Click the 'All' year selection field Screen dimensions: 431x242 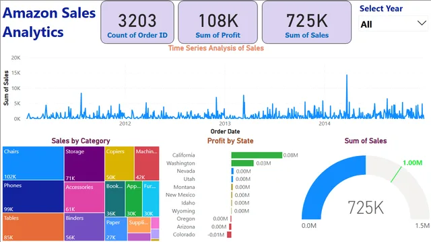pyautogui.click(x=393, y=24)
